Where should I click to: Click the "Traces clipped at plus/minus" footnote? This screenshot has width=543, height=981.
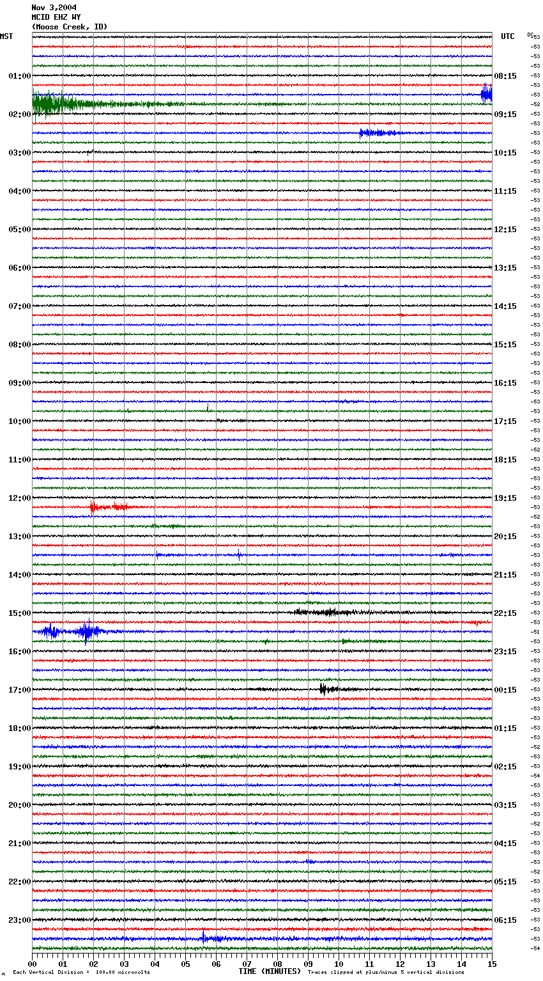[x=386, y=972]
